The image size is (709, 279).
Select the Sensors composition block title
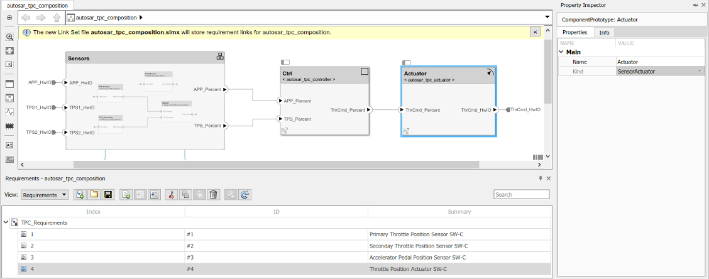point(79,58)
